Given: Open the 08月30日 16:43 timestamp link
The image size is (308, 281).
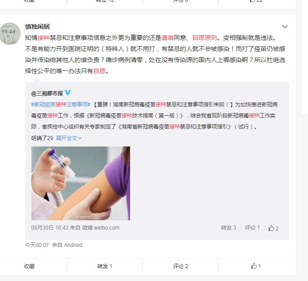Looking at the screenshot, I should coord(50,228).
